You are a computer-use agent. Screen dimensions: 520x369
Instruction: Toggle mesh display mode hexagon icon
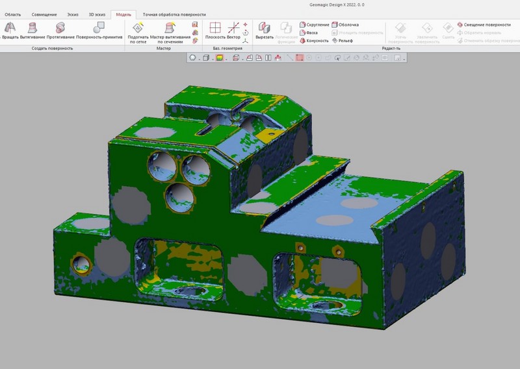[x=192, y=58]
